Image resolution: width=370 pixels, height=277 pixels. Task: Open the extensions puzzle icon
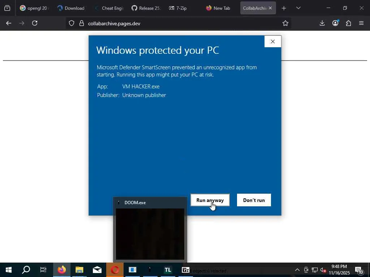point(349,23)
